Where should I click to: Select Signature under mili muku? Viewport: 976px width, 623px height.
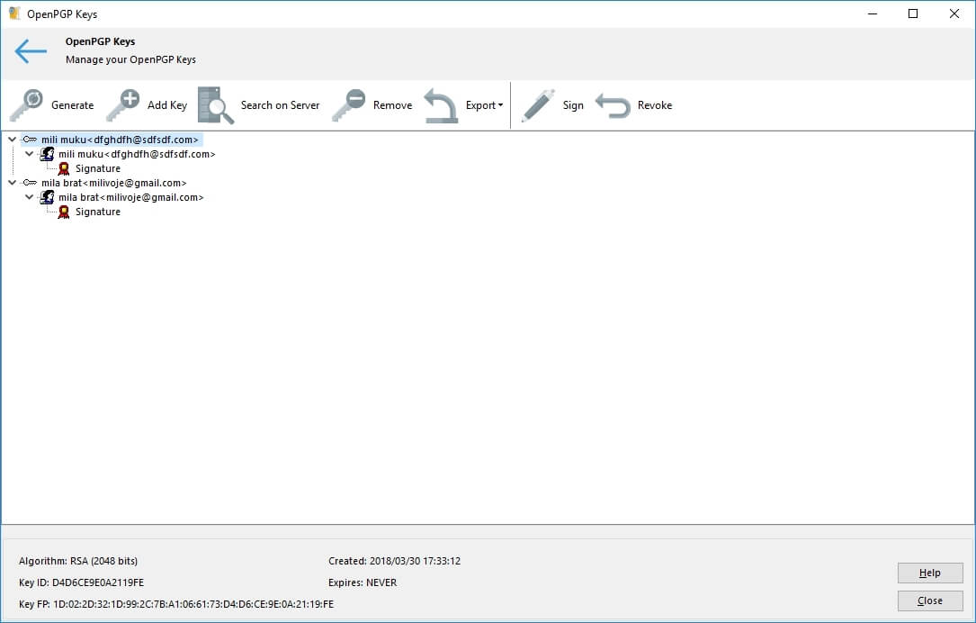[x=97, y=168]
